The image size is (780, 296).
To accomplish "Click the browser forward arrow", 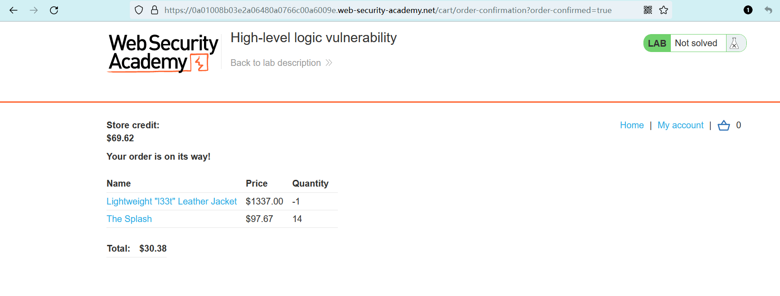I will click(34, 10).
